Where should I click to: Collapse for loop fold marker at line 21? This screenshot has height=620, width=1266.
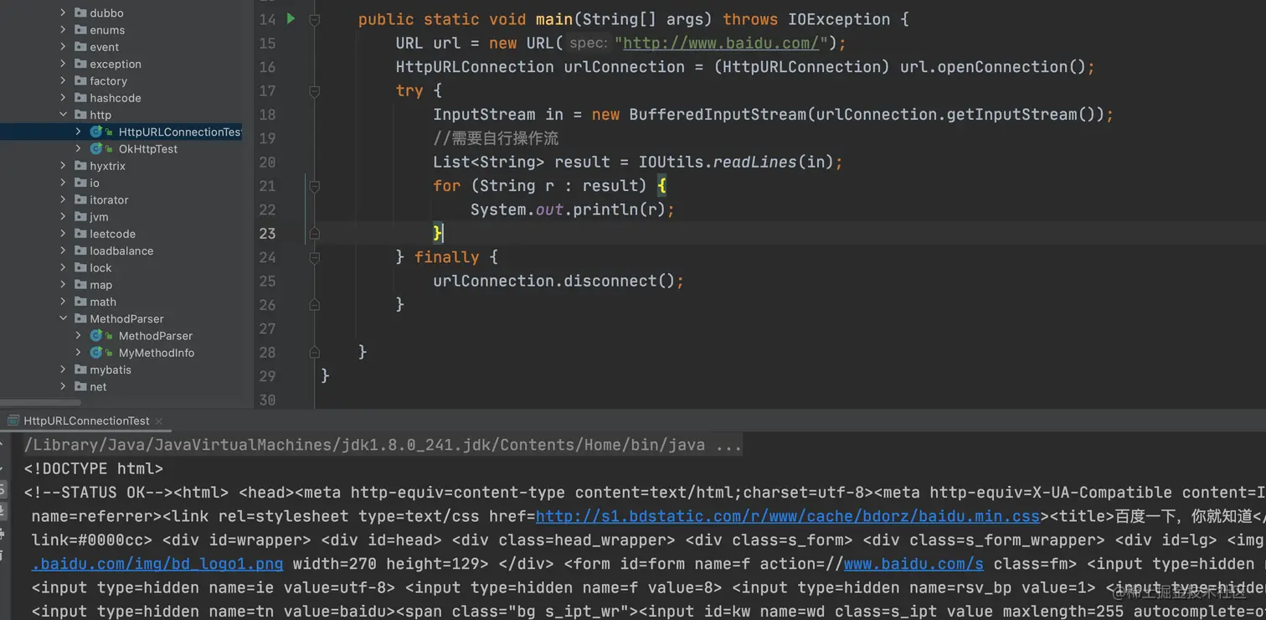pyautogui.click(x=315, y=186)
